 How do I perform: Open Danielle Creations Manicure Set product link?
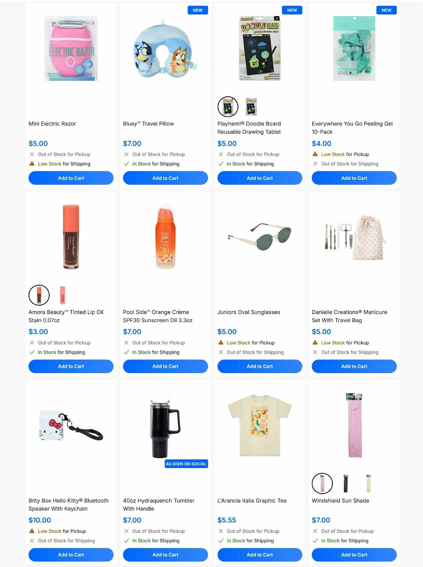[349, 316]
